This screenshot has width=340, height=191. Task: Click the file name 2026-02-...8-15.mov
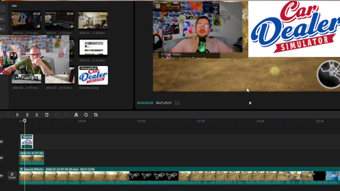click(x=59, y=88)
